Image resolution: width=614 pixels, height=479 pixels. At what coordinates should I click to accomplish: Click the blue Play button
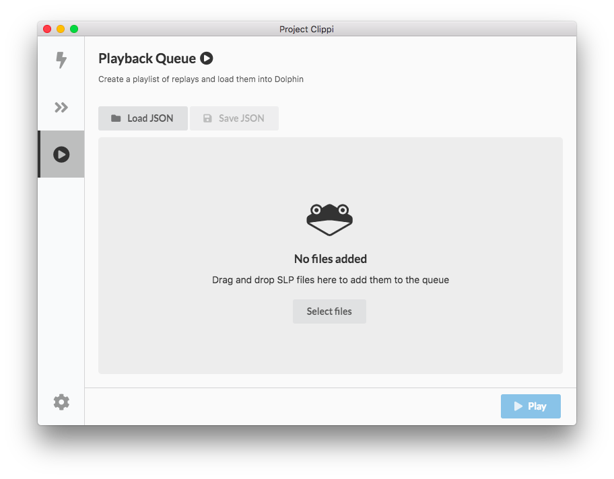[531, 406]
